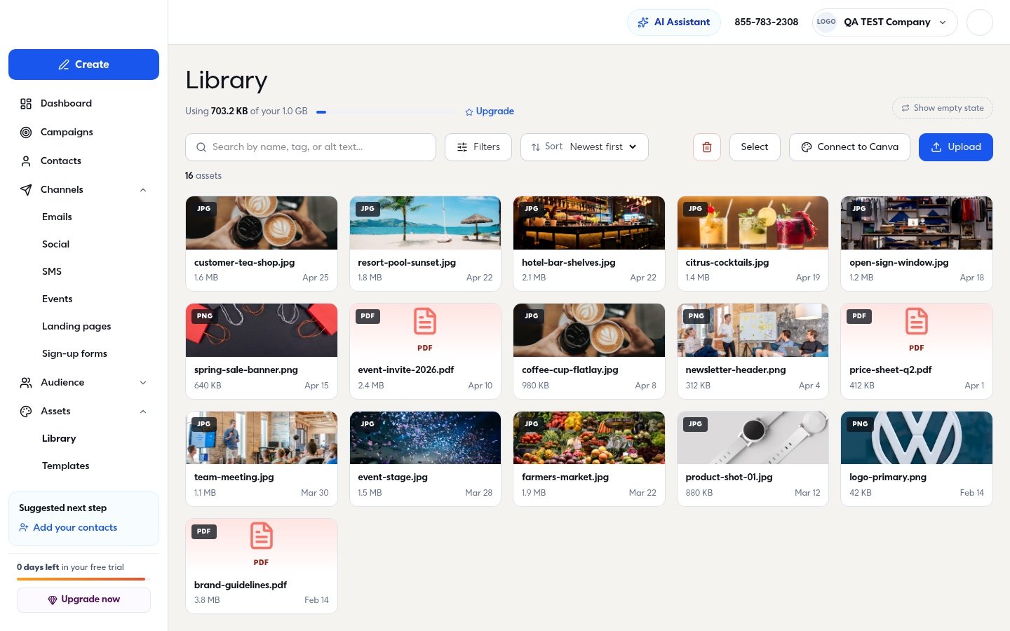The height and width of the screenshot is (631, 1010).
Task: Click the AI Assistant sparkle icon
Action: coord(643,22)
